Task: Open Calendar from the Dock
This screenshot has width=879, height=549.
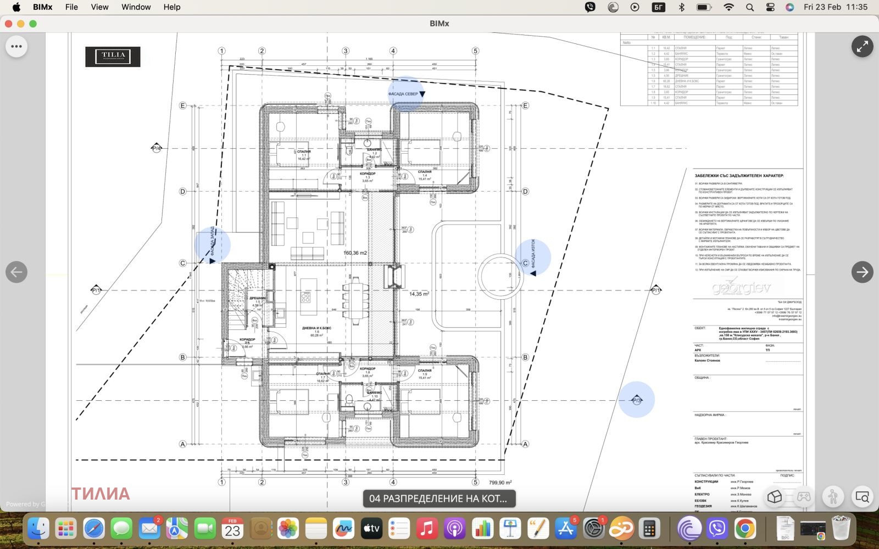Action: click(232, 529)
